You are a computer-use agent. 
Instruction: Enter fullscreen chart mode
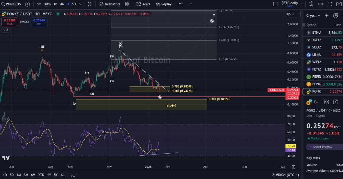[329, 4]
